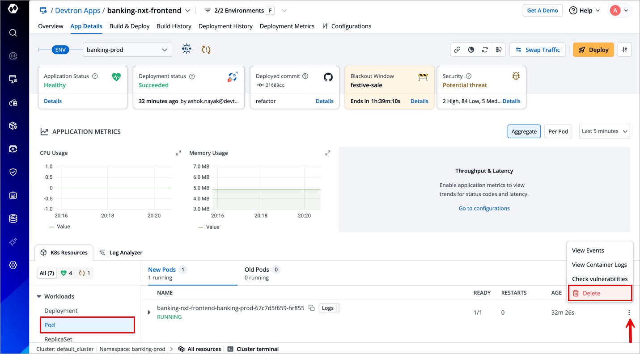Click the Helm chart icon beside environment selector

(186, 50)
